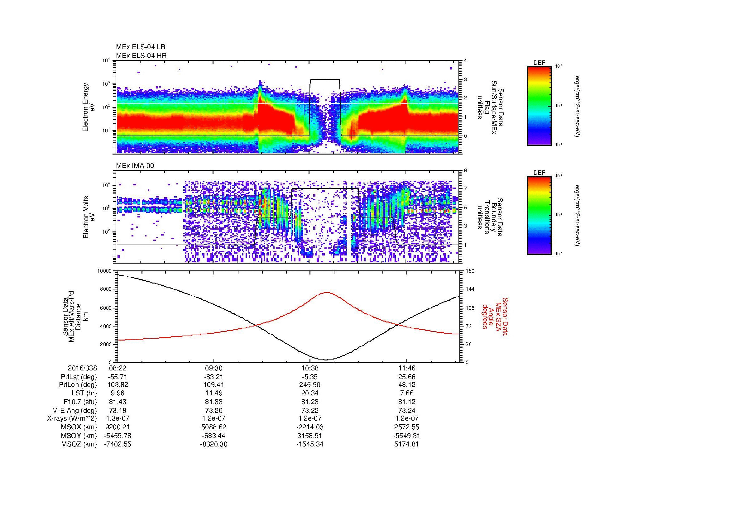Image resolution: width=729 pixels, height=515 pixels.
Task: Click the 'MEx ELS-04 HR' plot title
Action: pyautogui.click(x=141, y=56)
